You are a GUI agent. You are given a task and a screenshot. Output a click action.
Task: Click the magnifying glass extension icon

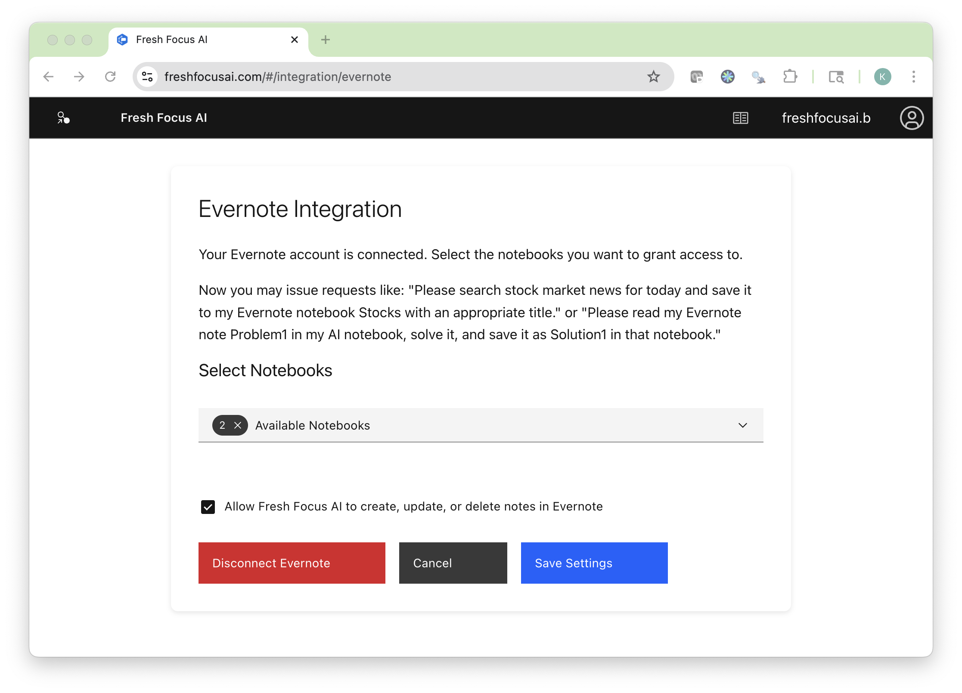pos(759,77)
